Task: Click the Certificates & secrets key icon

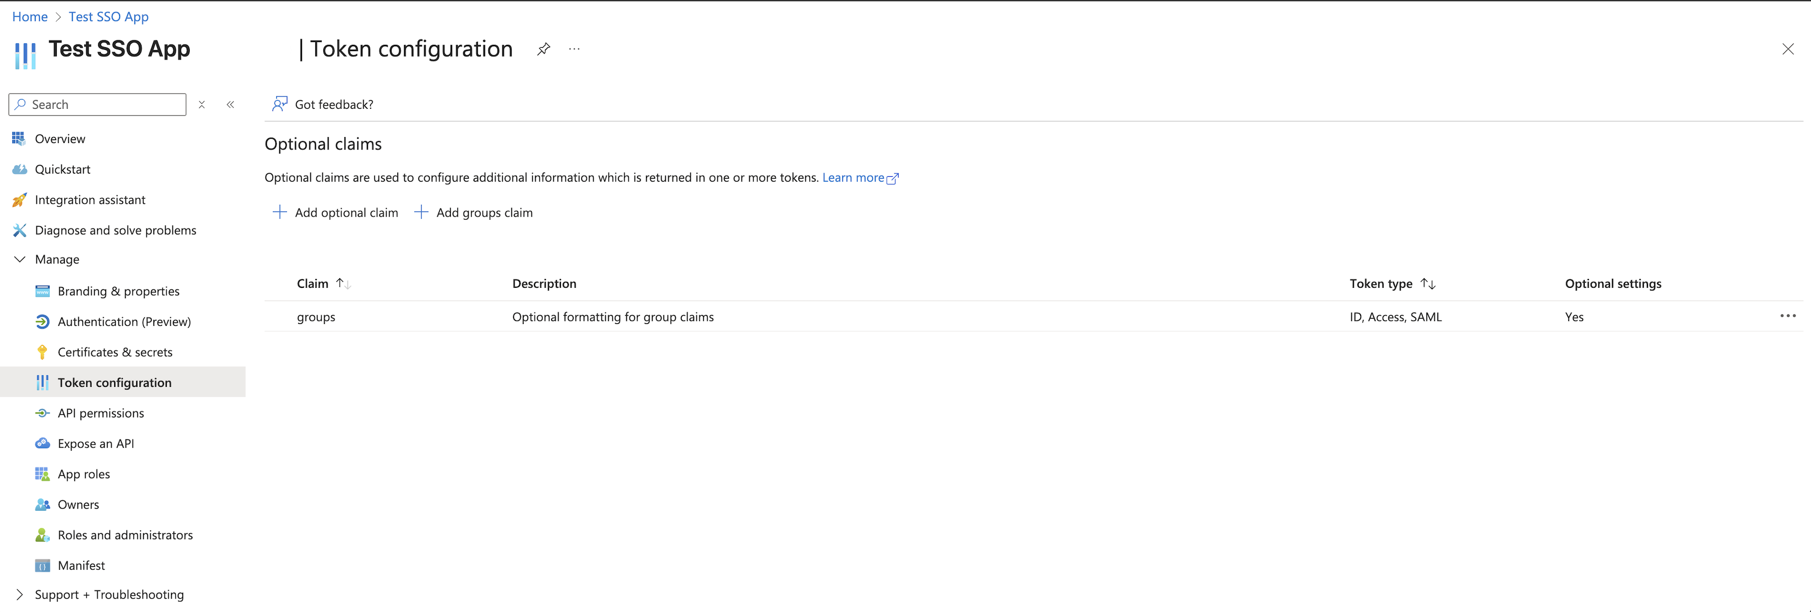Action: (x=42, y=352)
